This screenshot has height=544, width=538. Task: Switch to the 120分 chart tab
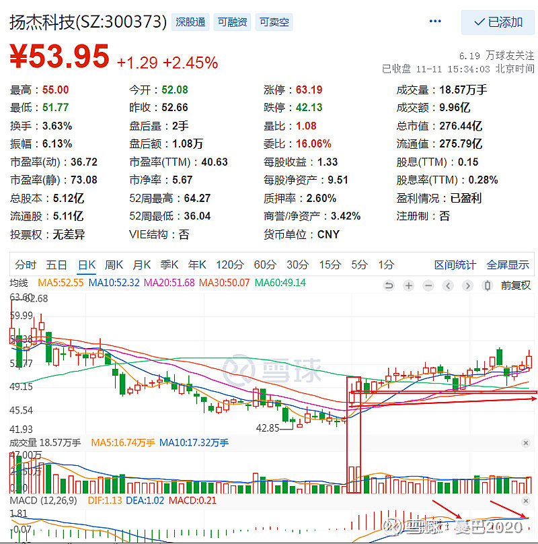[230, 265]
